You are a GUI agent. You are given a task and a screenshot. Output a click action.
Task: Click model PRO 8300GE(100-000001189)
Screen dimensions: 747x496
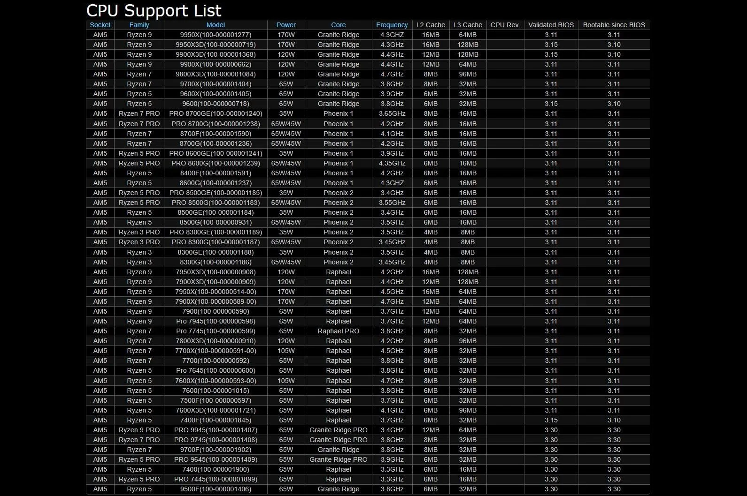coord(216,232)
